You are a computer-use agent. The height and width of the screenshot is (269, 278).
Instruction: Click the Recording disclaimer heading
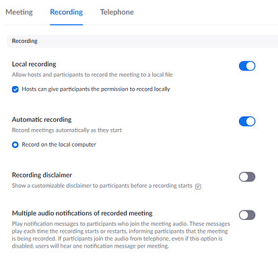point(42,175)
